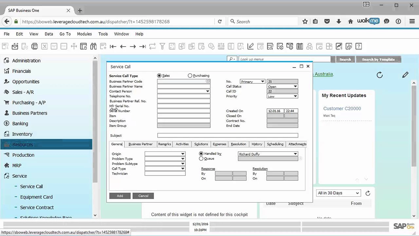Click the pencil edit icon near Australia
Viewport: 419px width, 236px height.
(x=405, y=75)
